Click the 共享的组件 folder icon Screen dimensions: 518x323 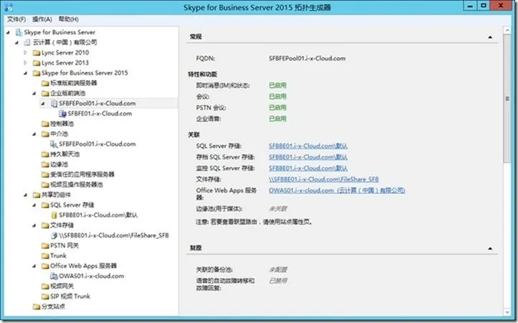click(x=37, y=195)
